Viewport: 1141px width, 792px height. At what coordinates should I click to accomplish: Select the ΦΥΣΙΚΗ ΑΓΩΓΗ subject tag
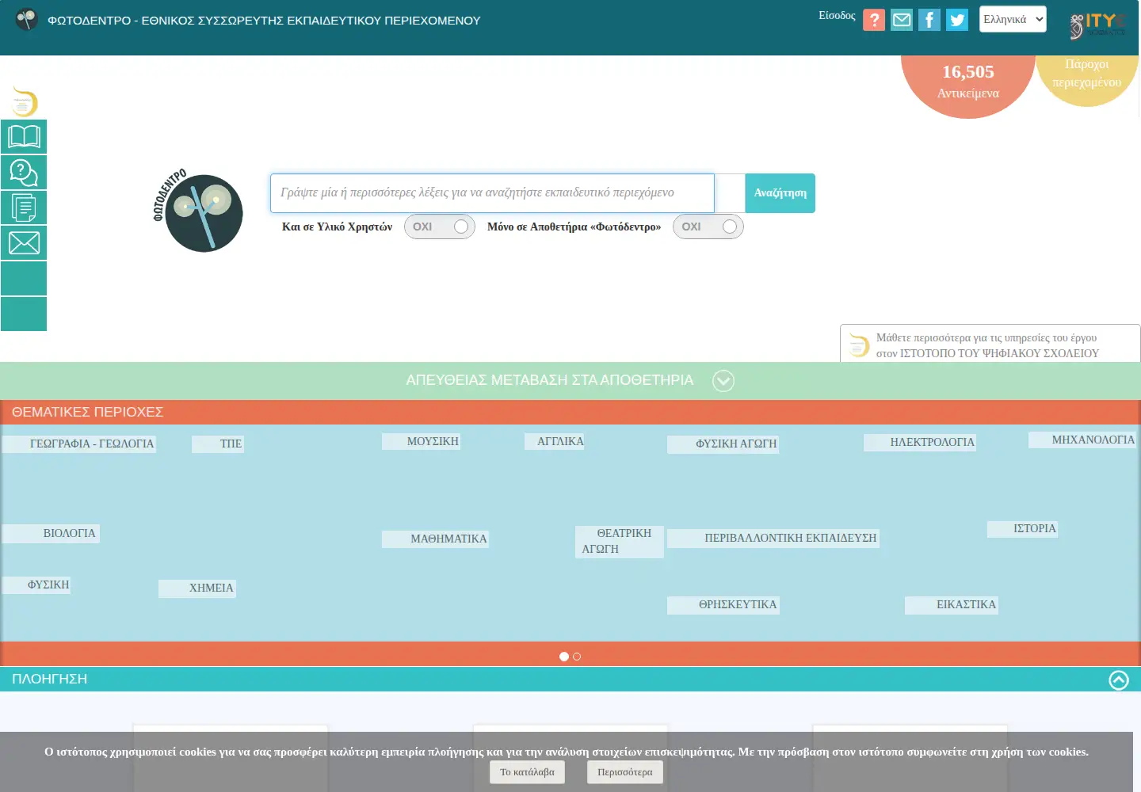point(723,444)
